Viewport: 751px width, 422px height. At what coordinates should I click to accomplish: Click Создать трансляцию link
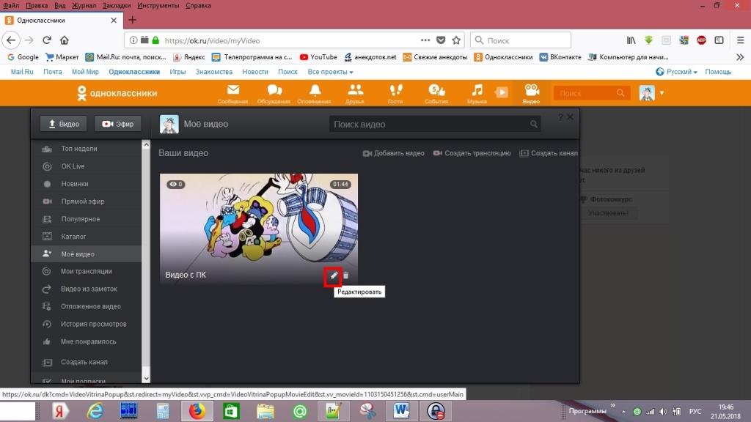(472, 153)
